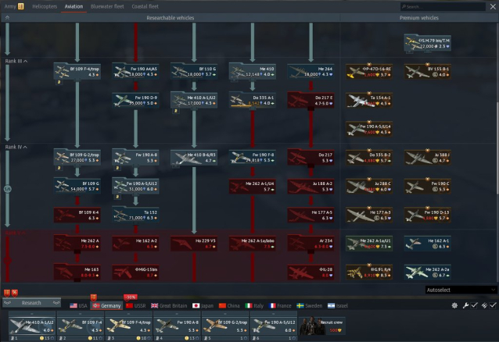Viewport: 499px width, 342px height.
Task: Open the Helicopters tab
Action: 43,5
